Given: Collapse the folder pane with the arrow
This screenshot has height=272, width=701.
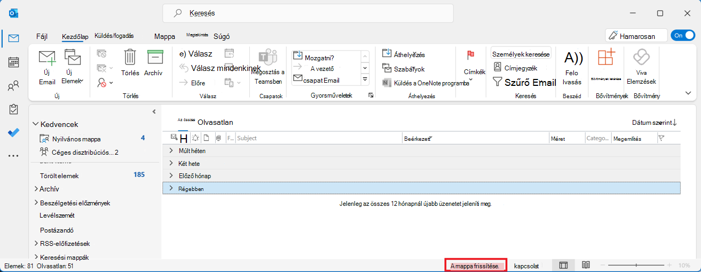Looking at the screenshot, I should click(154, 111).
